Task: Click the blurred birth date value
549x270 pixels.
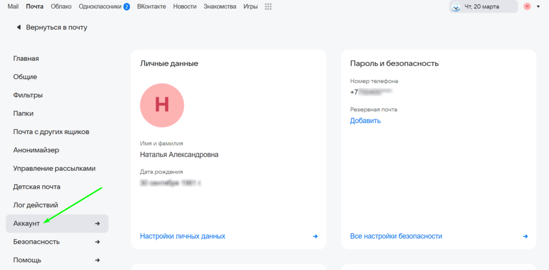Action: pyautogui.click(x=171, y=183)
